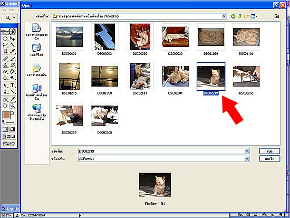Image resolution: width=290 pixels, height=218 pixels.
Task: Switch to Standard Screen mode
Action: 4,137
